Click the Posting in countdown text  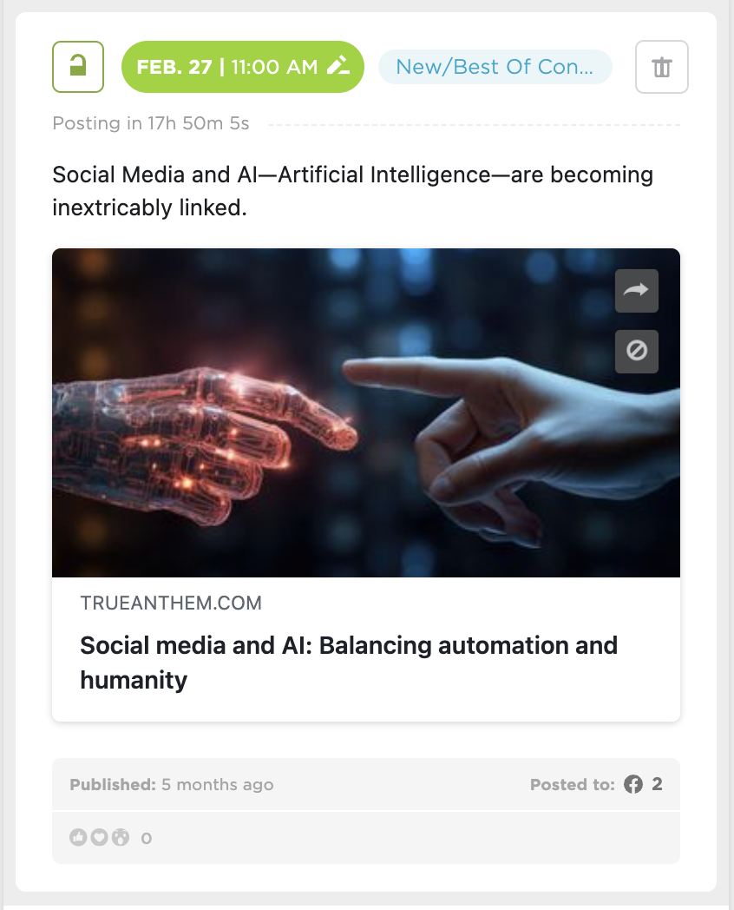coord(151,123)
